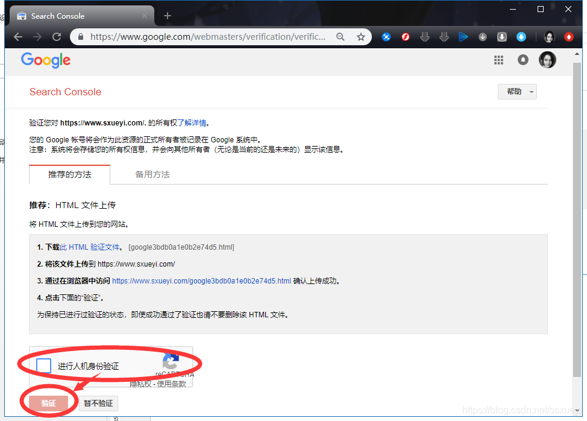The image size is (587, 421).
Task: Select the 推荐的方法 tab
Action: tap(70, 174)
